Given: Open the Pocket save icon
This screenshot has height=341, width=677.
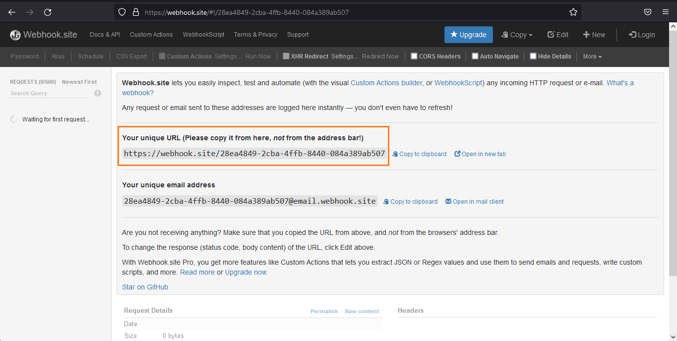Looking at the screenshot, I should coord(648,12).
